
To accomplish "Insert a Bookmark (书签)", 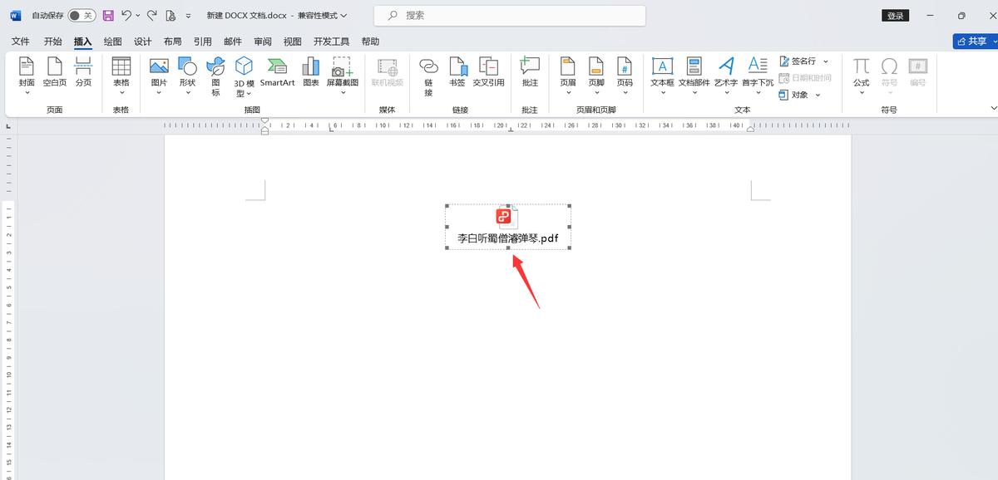I will click(457, 73).
